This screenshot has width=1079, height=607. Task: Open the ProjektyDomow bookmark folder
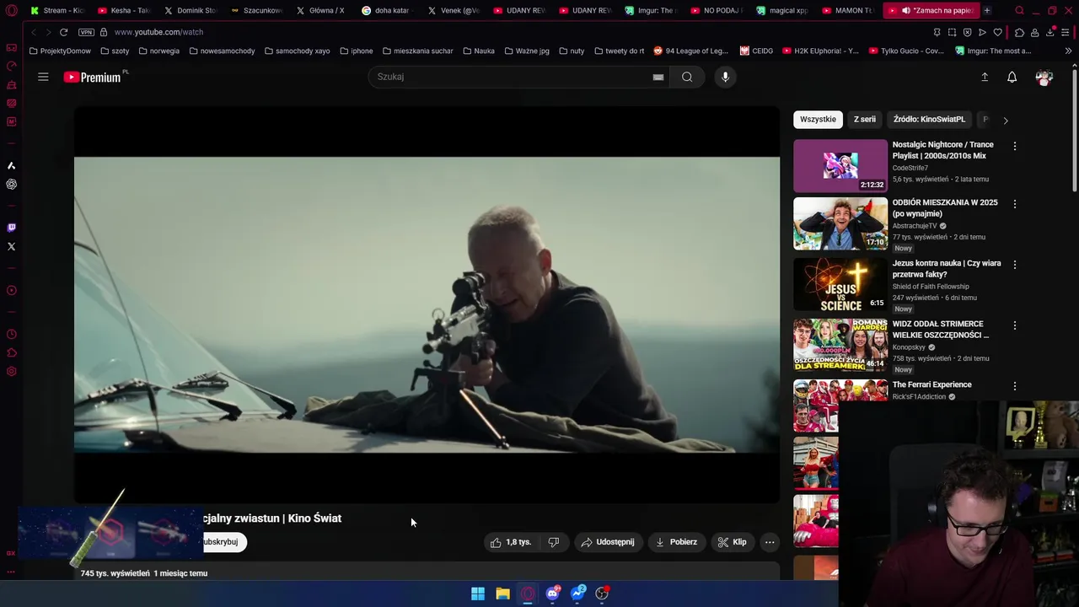click(x=59, y=51)
